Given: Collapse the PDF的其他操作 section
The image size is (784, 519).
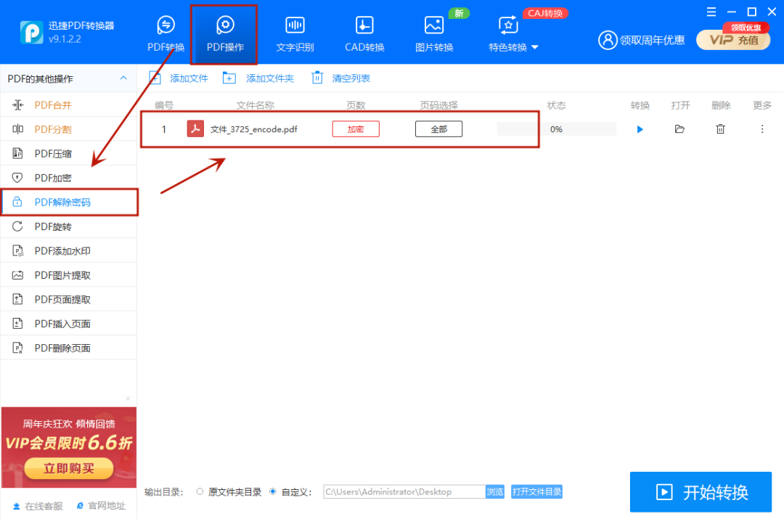Looking at the screenshot, I should (x=123, y=78).
